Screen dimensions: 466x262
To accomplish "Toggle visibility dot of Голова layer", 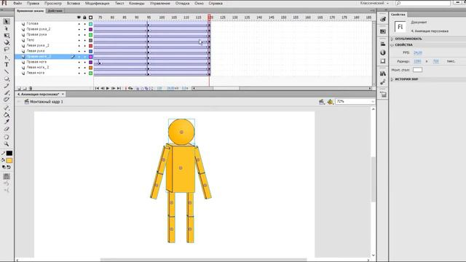I will (x=79, y=24).
